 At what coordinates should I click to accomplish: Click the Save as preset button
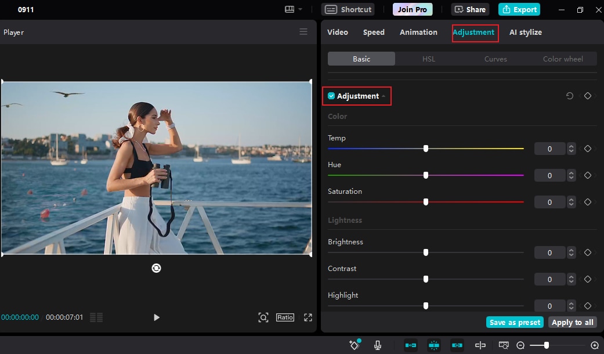[515, 323]
